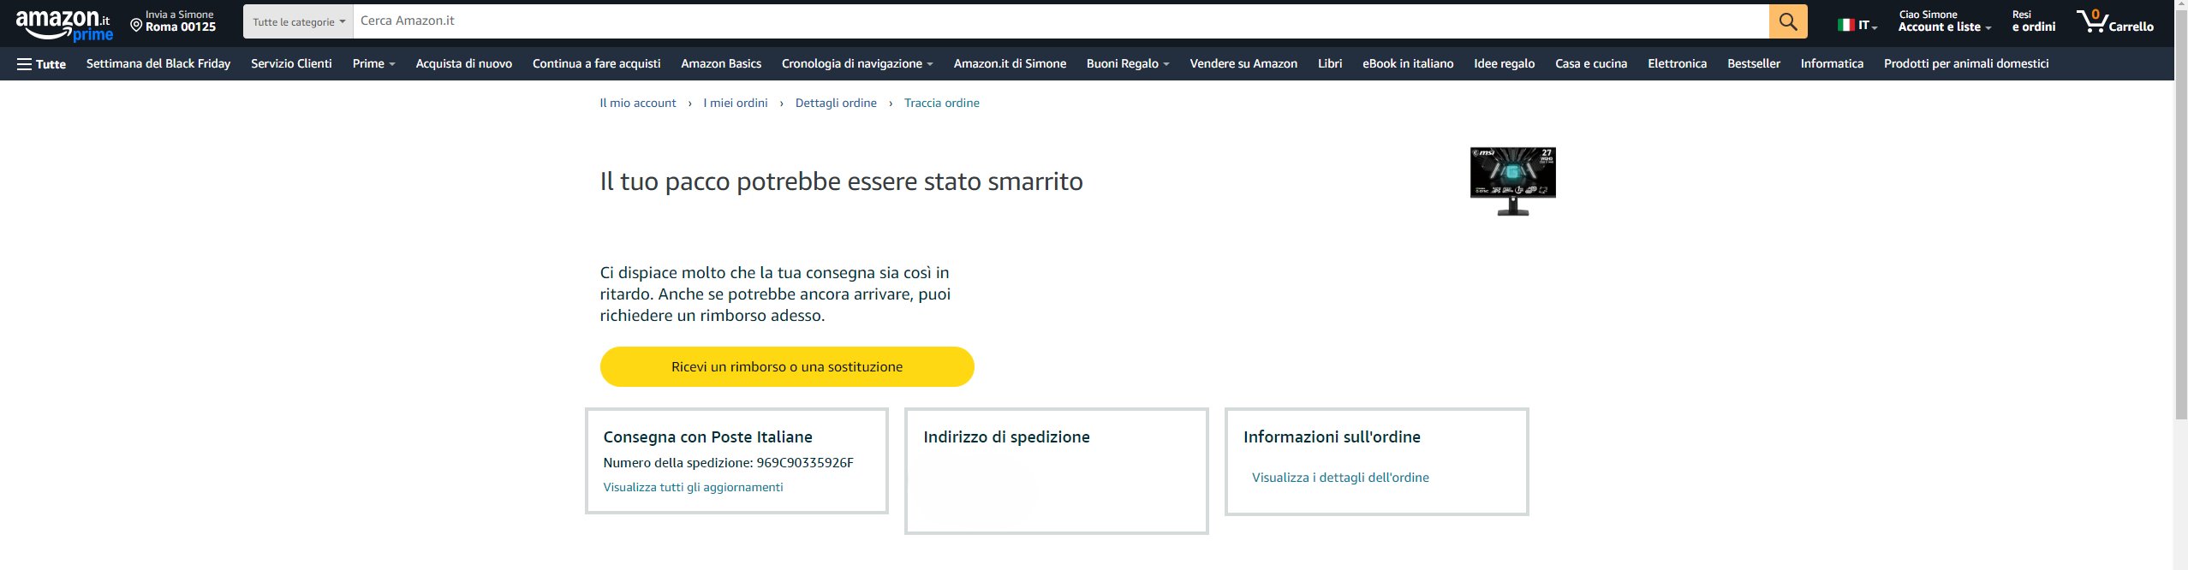The image size is (2188, 570).
Task: Open Continua a fare acquisti
Action: click(x=596, y=63)
